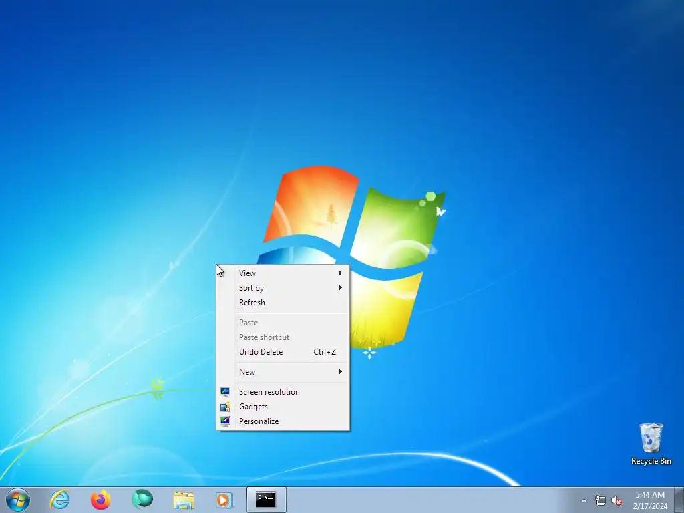
Task: Click the Gadgets menu icon
Action: (x=225, y=407)
